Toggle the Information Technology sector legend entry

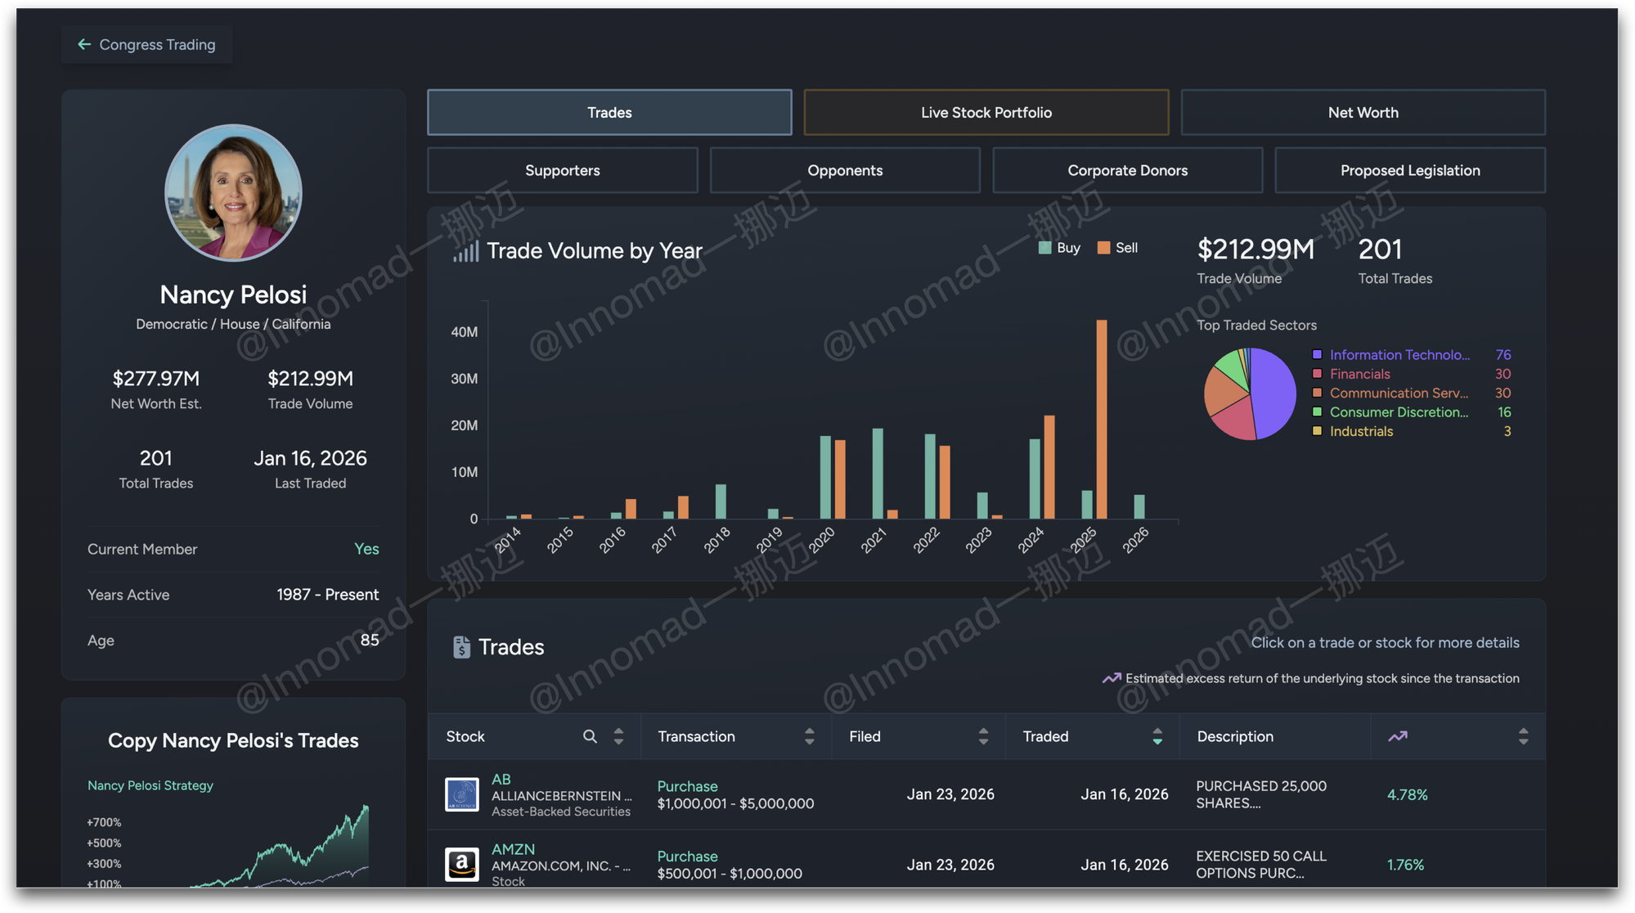[1399, 355]
